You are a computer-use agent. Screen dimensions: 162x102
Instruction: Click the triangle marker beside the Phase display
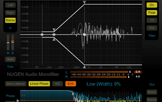tap(18, 100)
